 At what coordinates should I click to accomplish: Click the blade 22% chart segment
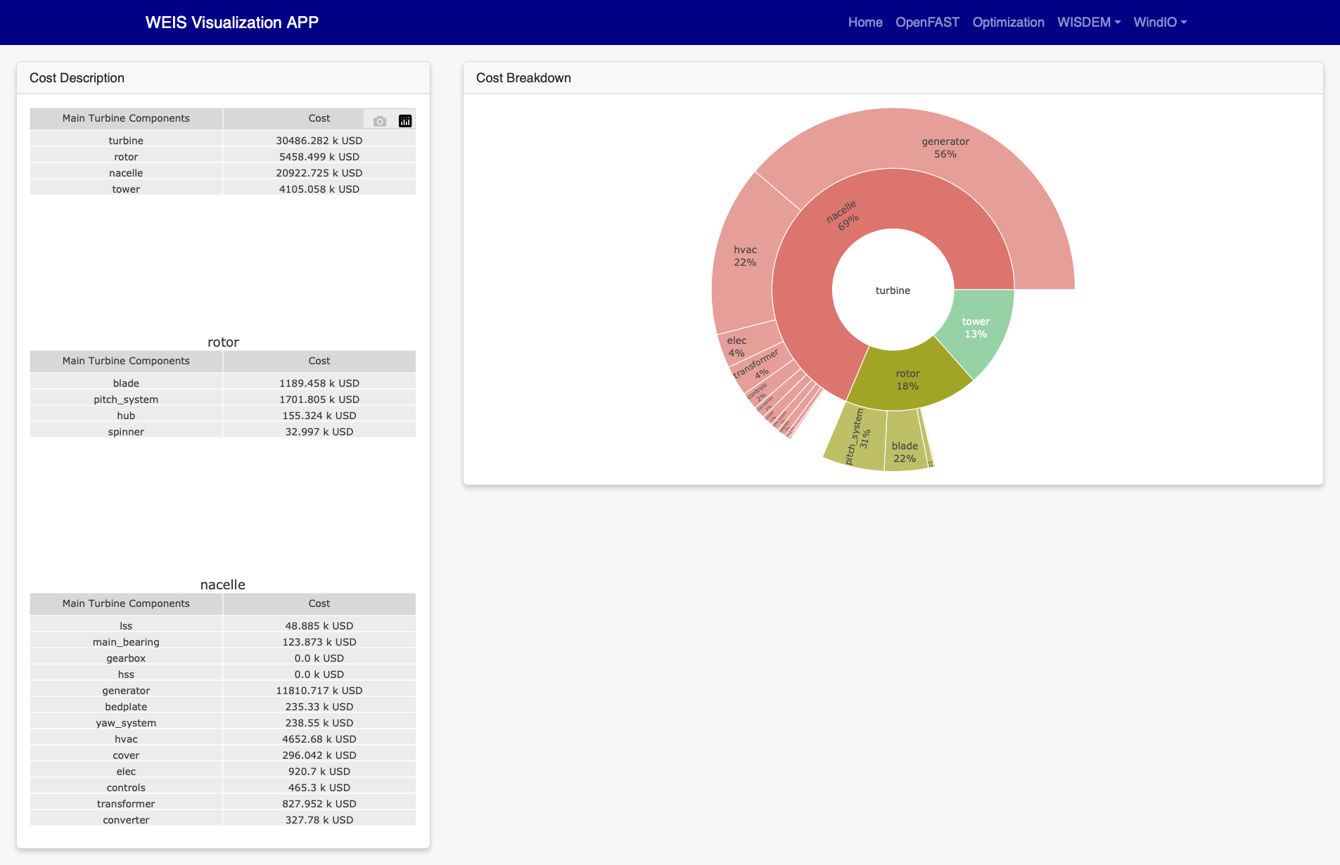tap(905, 452)
